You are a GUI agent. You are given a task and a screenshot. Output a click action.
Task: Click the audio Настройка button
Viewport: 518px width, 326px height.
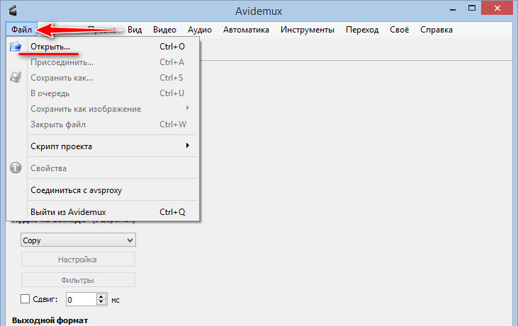click(x=78, y=260)
